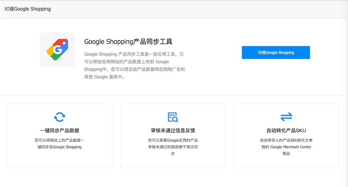Click the blue transfer arrows icon for SKU conversion
The height and width of the screenshot is (187, 348).
286,117
